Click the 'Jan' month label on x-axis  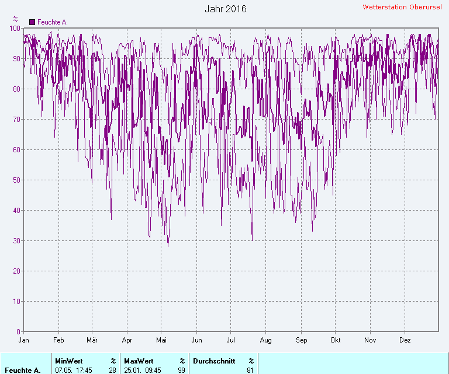(x=23, y=340)
